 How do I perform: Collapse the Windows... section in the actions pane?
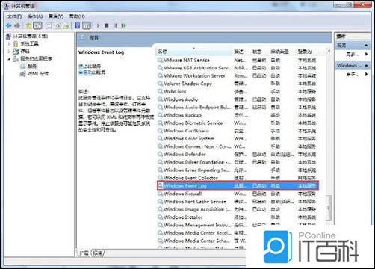366,66
